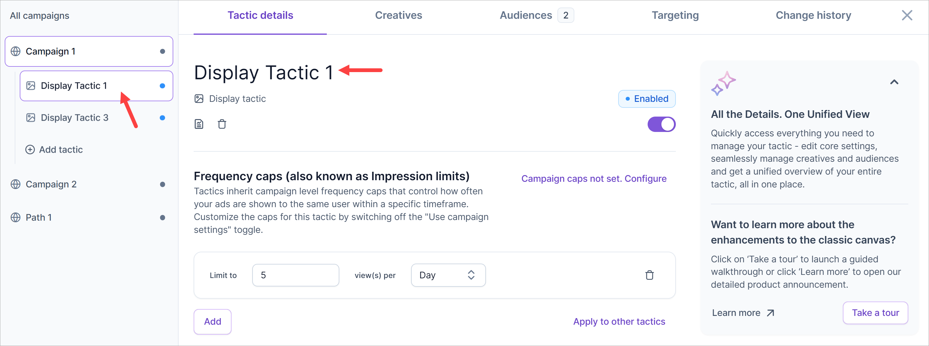Screen dimensions: 929x346
Task: Toggle the Enabled switch for the tactic
Action: (x=661, y=124)
